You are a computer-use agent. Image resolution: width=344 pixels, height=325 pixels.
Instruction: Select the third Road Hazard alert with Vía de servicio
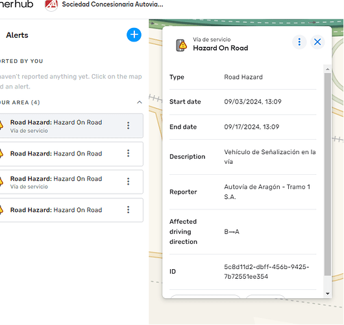71,182
